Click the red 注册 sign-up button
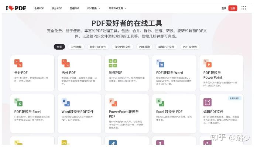Viewport: 257px width, 148px height. 233,8
